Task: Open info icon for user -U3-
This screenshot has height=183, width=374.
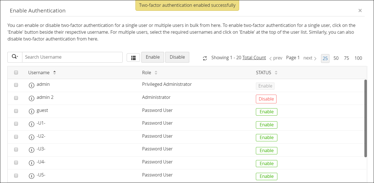Action: click(x=32, y=150)
